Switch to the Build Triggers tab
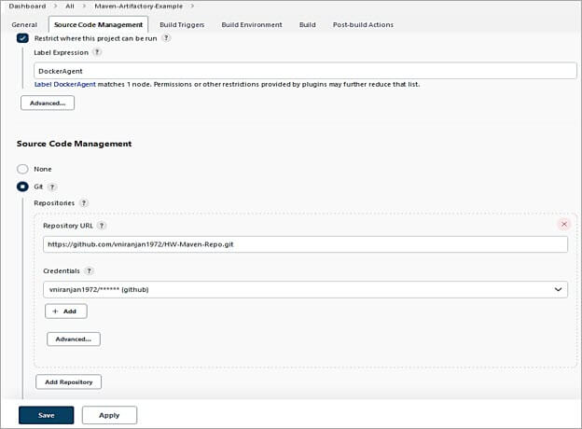The height and width of the screenshot is (429, 582). [184, 24]
